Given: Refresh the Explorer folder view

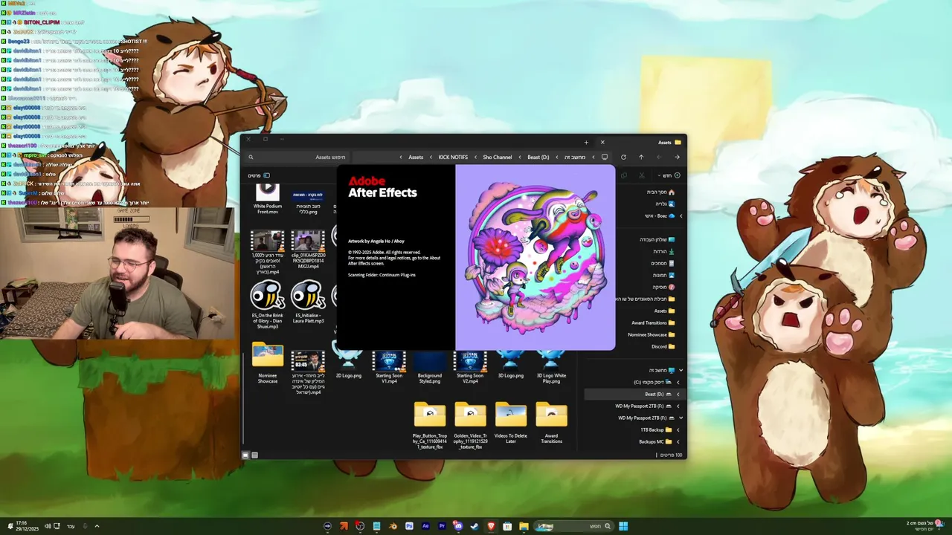Looking at the screenshot, I should pos(623,157).
